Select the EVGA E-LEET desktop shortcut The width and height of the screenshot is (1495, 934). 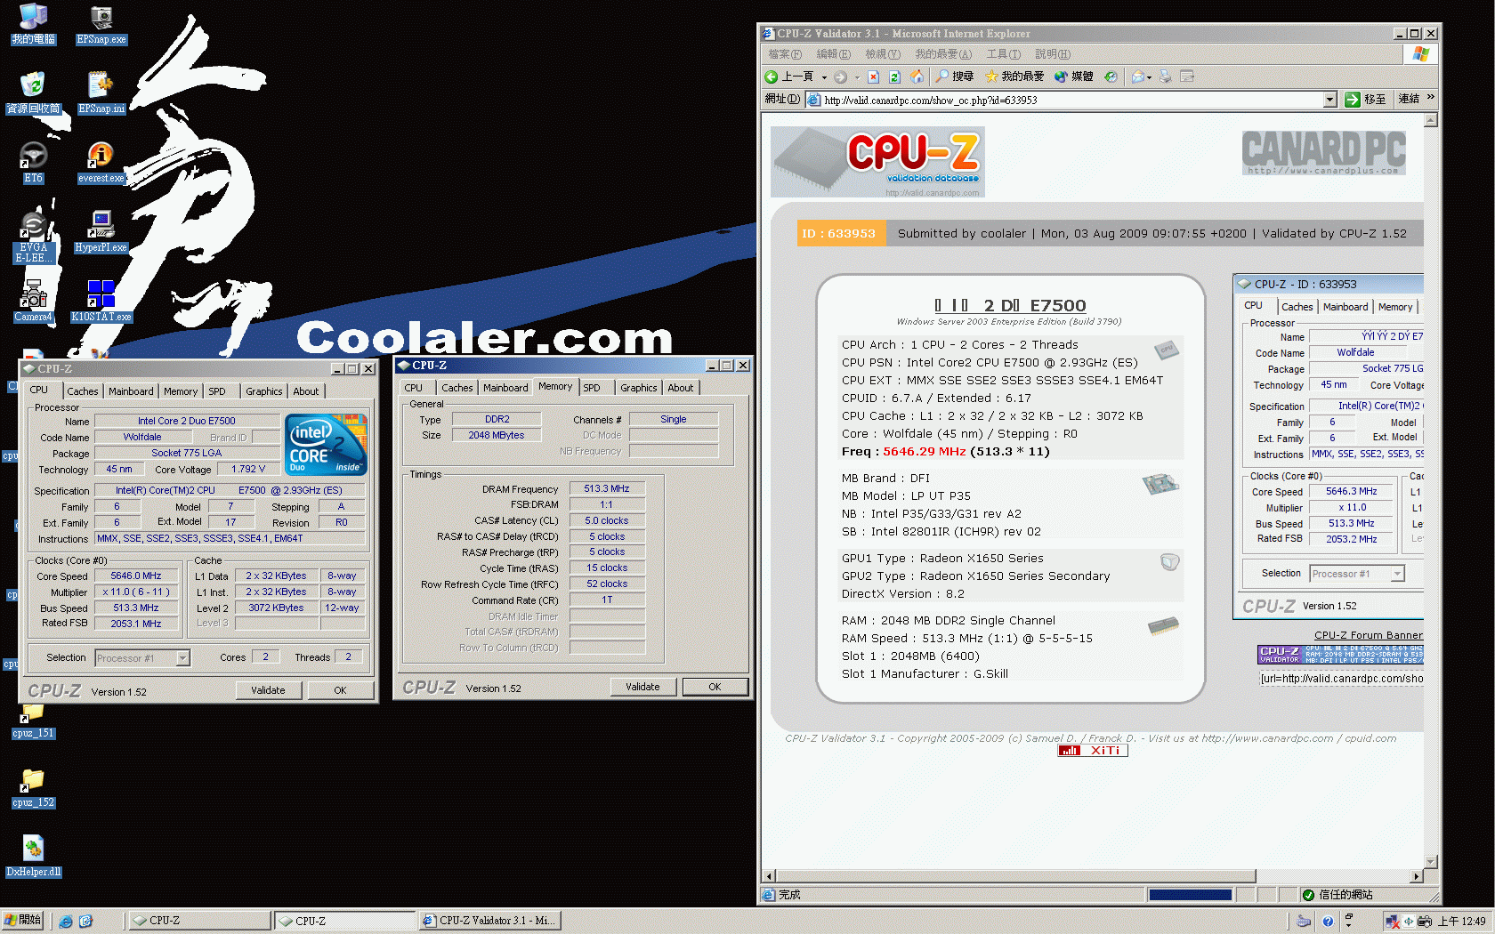(x=33, y=238)
